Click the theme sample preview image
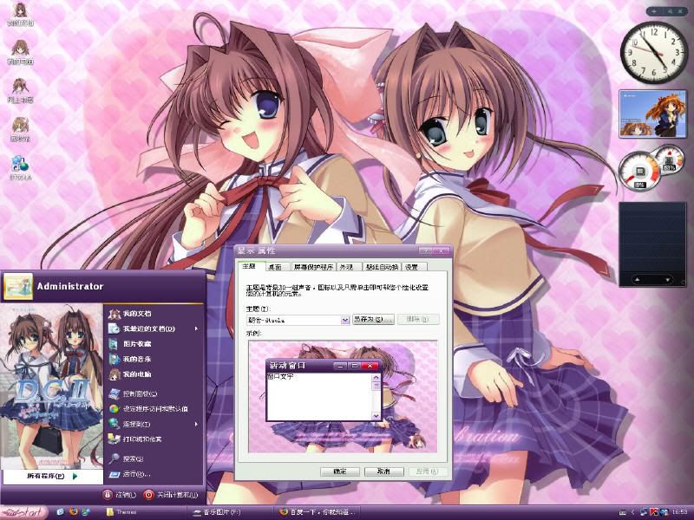Image resolution: width=694 pixels, height=520 pixels. coord(343,396)
